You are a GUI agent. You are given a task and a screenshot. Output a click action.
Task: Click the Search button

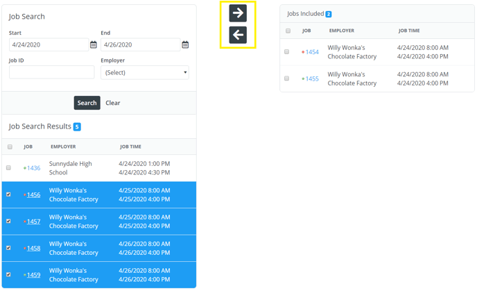87,103
